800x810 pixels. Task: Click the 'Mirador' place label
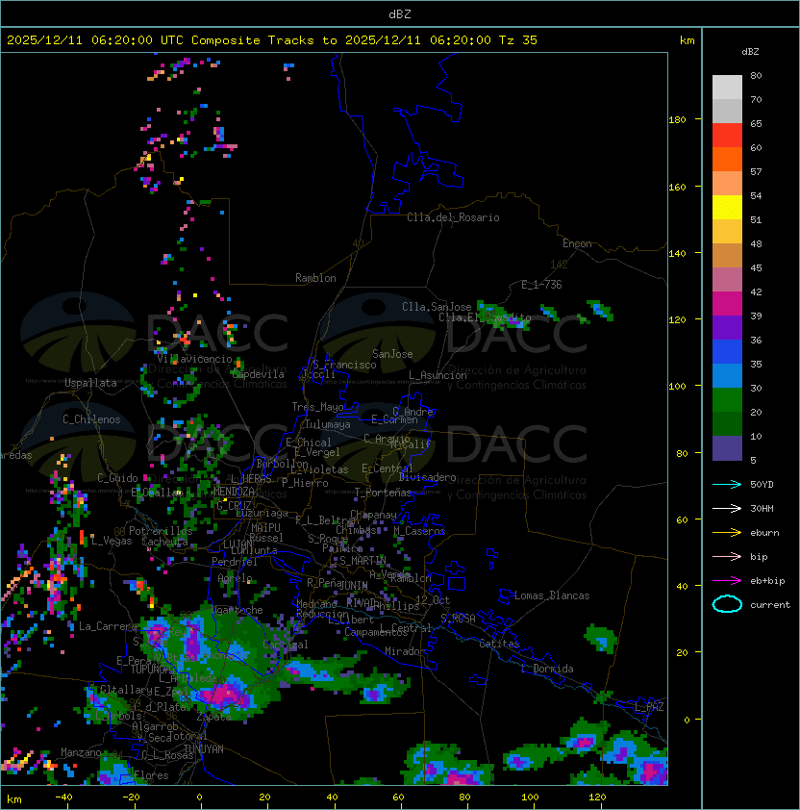point(405,651)
